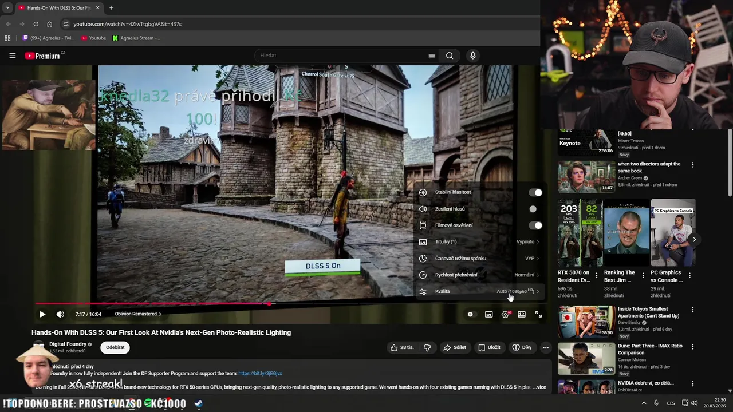Click the Odebírat subscribe button
733x412 pixels.
pyautogui.click(x=115, y=347)
